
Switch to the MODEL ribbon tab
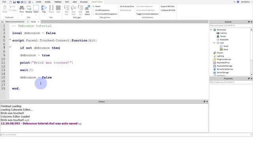(x=47, y=2)
